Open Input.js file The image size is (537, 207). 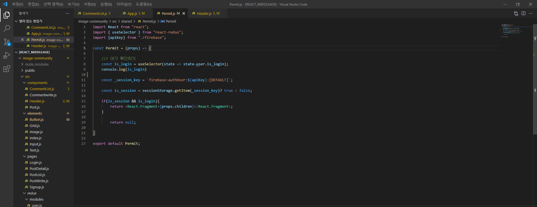click(44, 144)
